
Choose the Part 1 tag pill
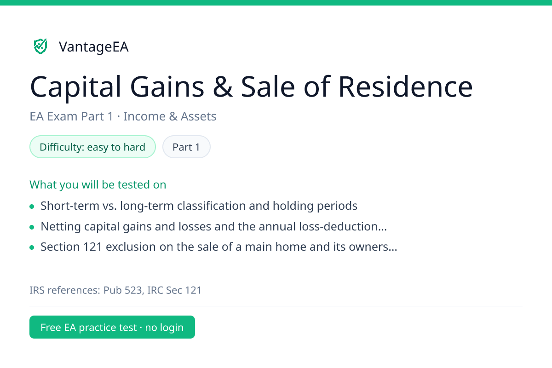click(186, 147)
